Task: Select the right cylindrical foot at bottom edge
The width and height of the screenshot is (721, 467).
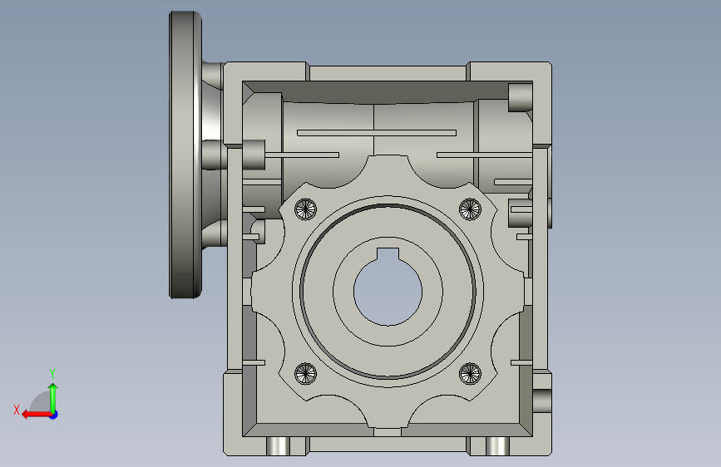Action: [x=497, y=446]
